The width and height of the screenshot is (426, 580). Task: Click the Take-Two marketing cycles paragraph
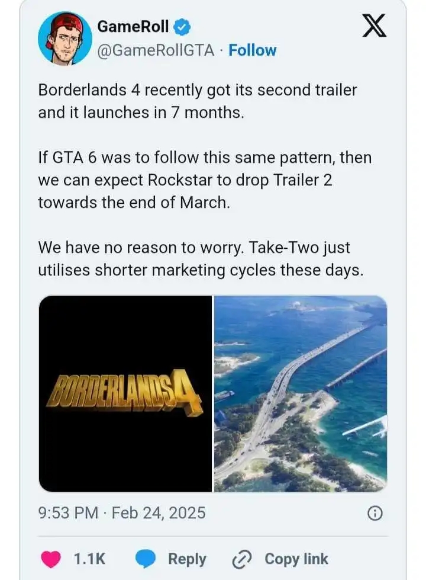click(201, 259)
